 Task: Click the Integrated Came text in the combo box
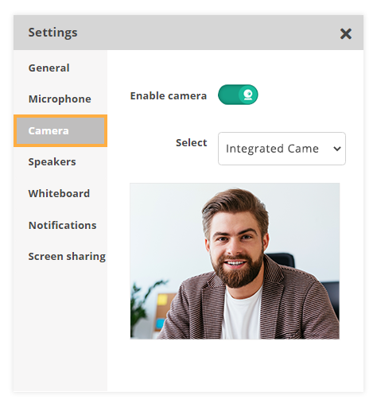(272, 149)
